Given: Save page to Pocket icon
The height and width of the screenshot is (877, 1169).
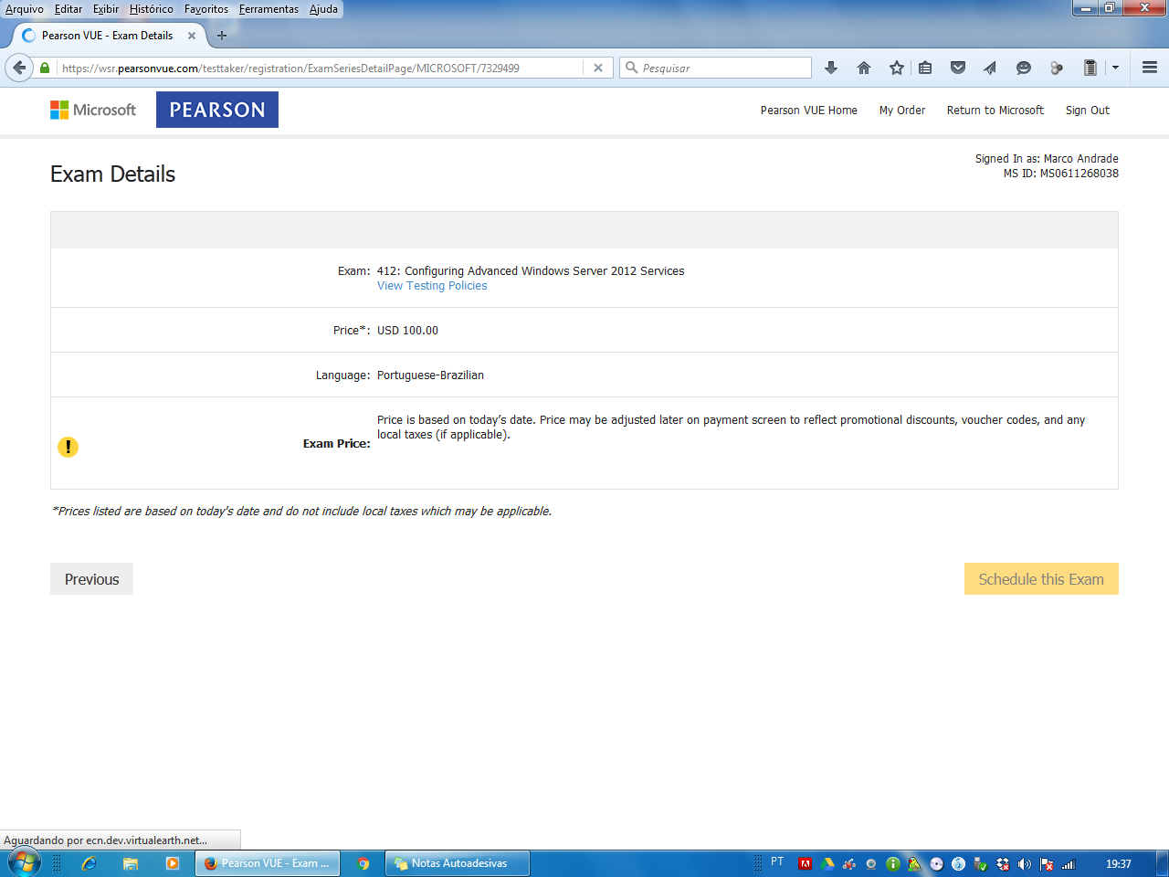Looking at the screenshot, I should (x=958, y=68).
